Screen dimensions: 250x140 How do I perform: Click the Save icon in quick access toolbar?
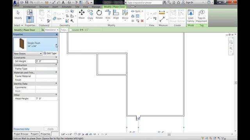click(27, 2)
